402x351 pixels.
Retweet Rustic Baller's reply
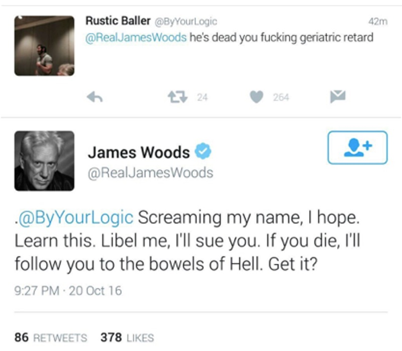(x=178, y=97)
